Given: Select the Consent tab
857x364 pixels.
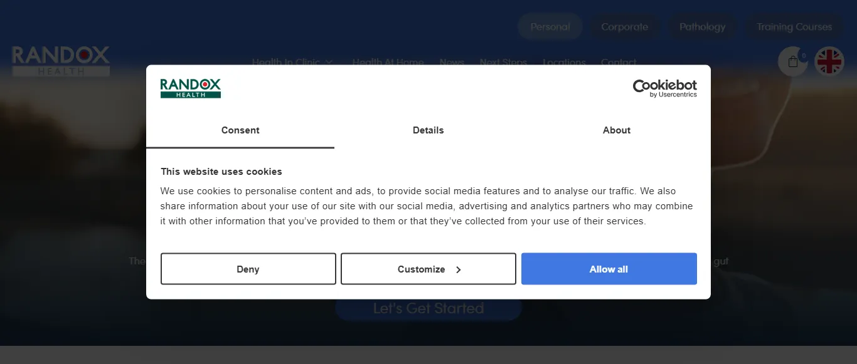Looking at the screenshot, I should pyautogui.click(x=240, y=130).
